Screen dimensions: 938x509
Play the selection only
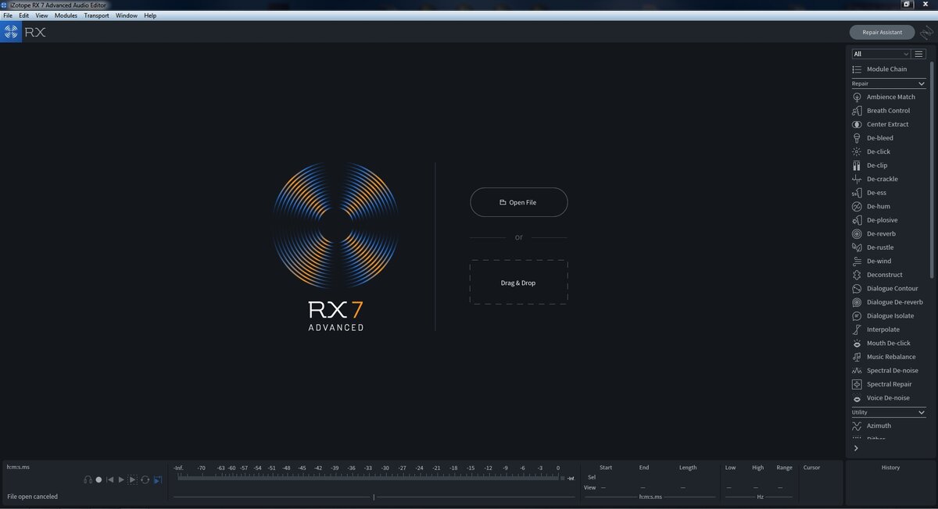[x=132, y=479]
